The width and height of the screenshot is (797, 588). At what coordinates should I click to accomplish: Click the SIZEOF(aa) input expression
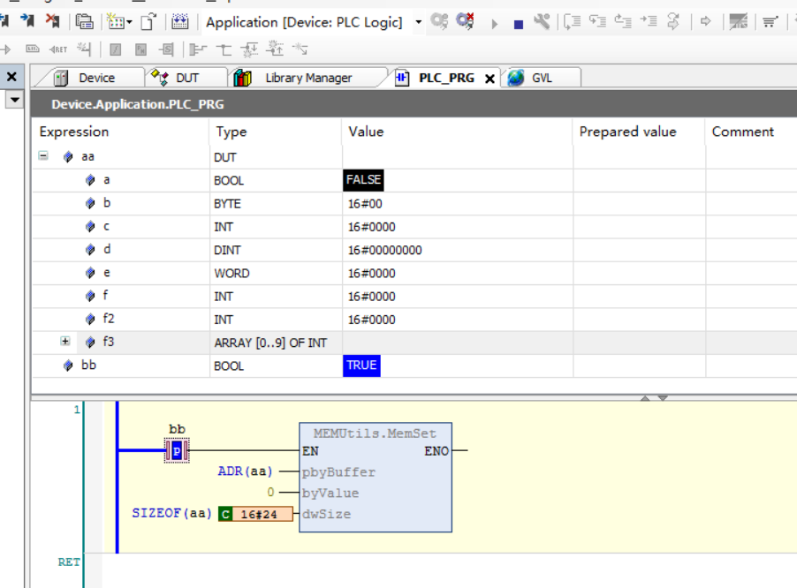click(171, 513)
